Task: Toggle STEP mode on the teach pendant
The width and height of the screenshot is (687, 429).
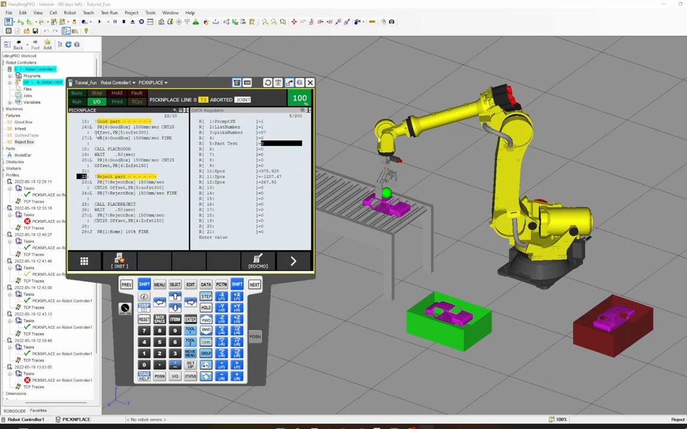Action: (206, 297)
